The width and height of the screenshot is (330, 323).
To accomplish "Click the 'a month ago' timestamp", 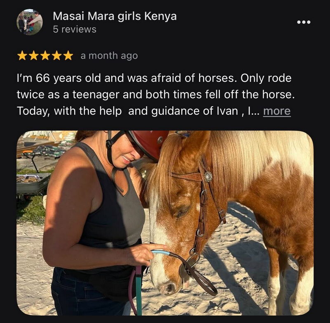I will coord(109,56).
